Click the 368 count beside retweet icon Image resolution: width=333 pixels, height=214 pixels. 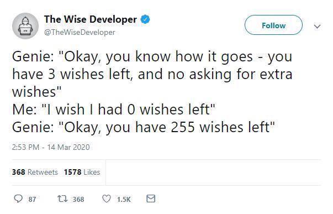coord(78,199)
